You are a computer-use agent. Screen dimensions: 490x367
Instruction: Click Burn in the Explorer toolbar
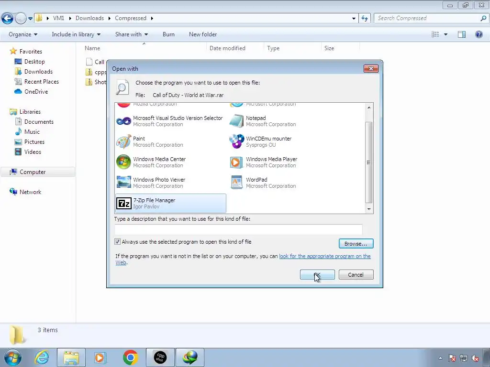pos(168,34)
